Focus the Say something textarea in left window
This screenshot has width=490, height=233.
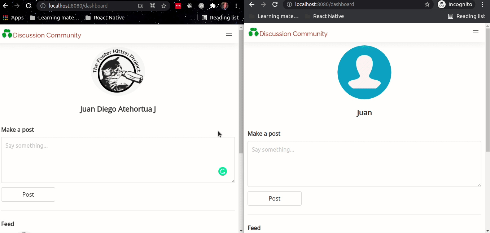[x=118, y=160]
